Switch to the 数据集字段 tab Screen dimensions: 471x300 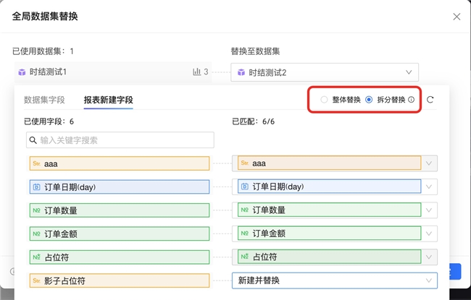[x=44, y=100]
